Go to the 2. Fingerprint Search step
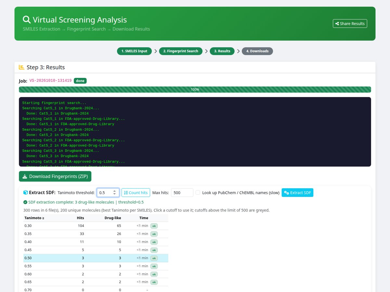This screenshot has width=390, height=292. 181,51
